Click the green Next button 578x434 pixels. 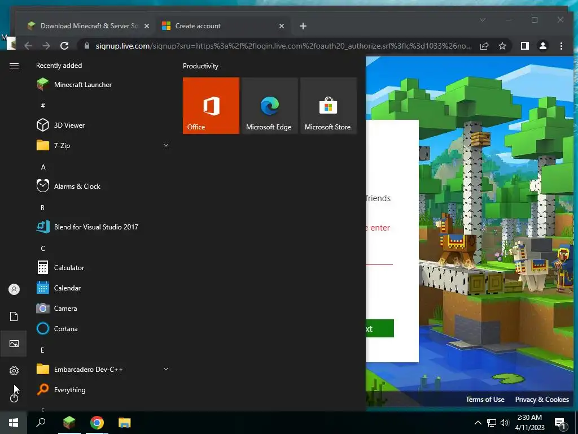click(380, 328)
